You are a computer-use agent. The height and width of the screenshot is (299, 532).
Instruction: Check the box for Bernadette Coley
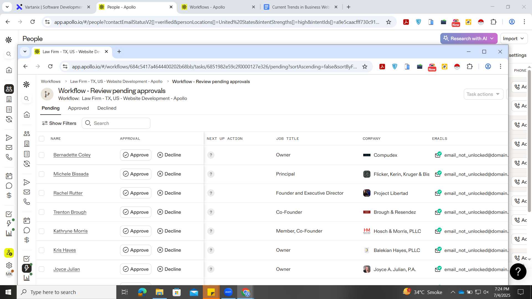(42, 155)
